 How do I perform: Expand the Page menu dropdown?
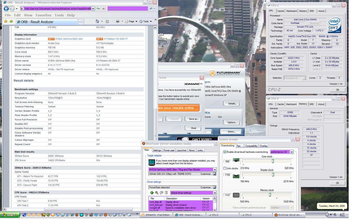click(x=136, y=22)
